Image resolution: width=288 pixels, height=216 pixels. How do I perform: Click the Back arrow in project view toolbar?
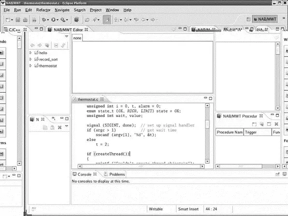click(32, 45)
